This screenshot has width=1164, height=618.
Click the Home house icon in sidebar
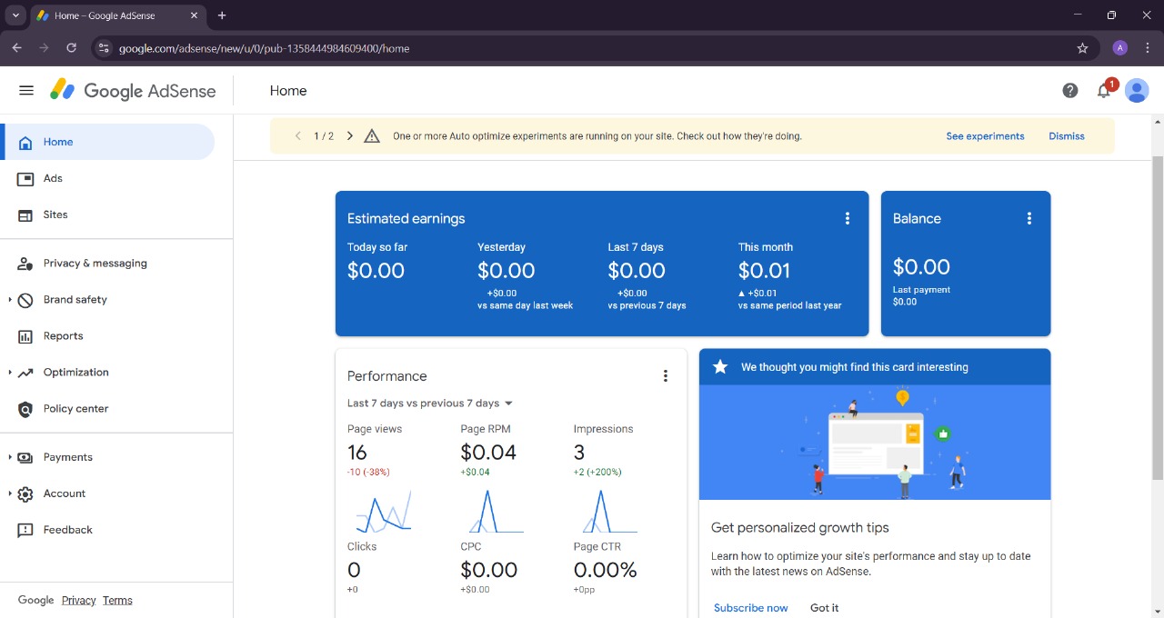25,143
